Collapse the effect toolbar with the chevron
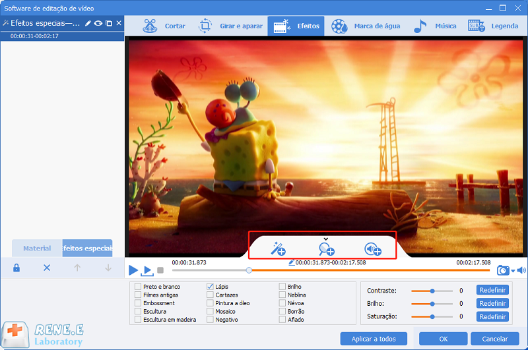 click(x=325, y=239)
